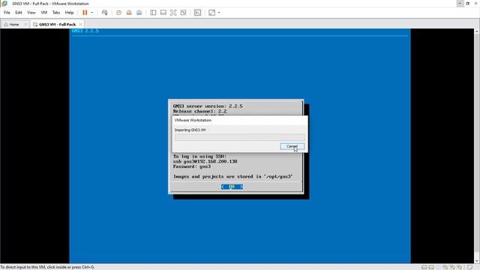480x270 pixels.
Task: Click the vertical scrollbar down arrow
Action: click(x=477, y=261)
